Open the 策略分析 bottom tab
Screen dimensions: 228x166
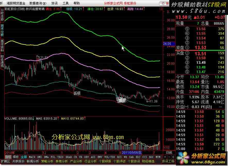pyautogui.click(x=47, y=161)
